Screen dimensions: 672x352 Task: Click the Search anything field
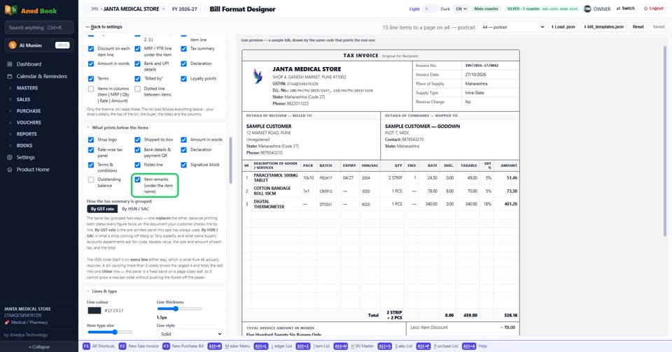(x=39, y=28)
